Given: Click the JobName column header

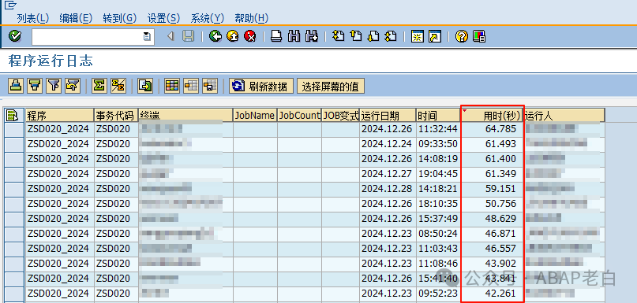Looking at the screenshot, I should click(x=255, y=116).
